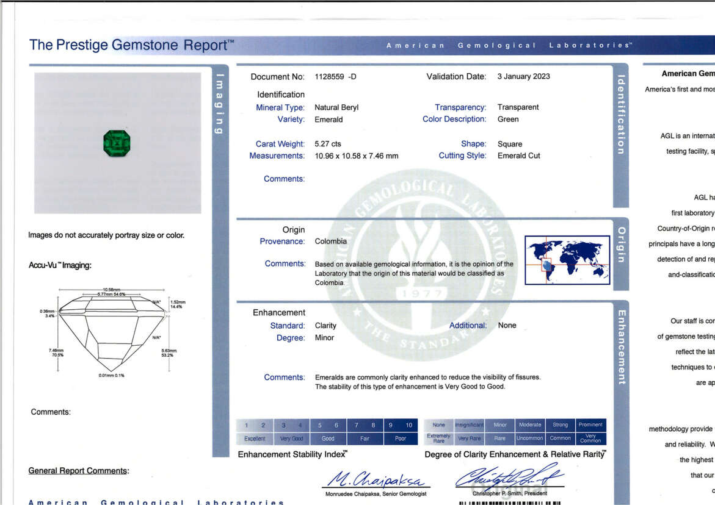Image resolution: width=715 pixels, height=505 pixels.
Task: Open the vertical Enhancement section tab
Action: pos(620,347)
